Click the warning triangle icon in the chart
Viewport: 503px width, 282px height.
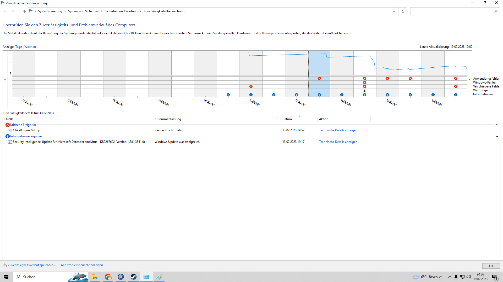(x=365, y=91)
